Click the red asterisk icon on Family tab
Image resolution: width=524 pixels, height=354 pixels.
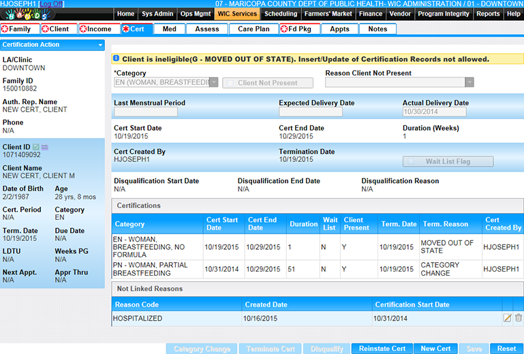(5, 29)
